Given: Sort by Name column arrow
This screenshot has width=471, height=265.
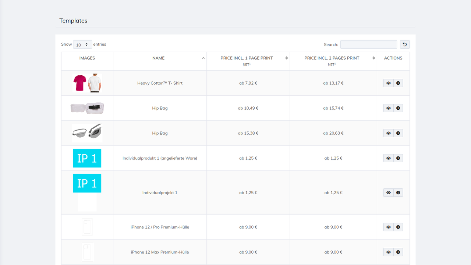Looking at the screenshot, I should click(203, 58).
